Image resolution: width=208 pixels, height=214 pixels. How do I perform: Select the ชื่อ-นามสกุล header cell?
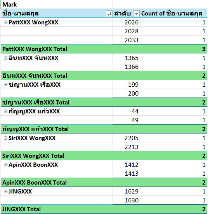pyautogui.click(x=57, y=14)
